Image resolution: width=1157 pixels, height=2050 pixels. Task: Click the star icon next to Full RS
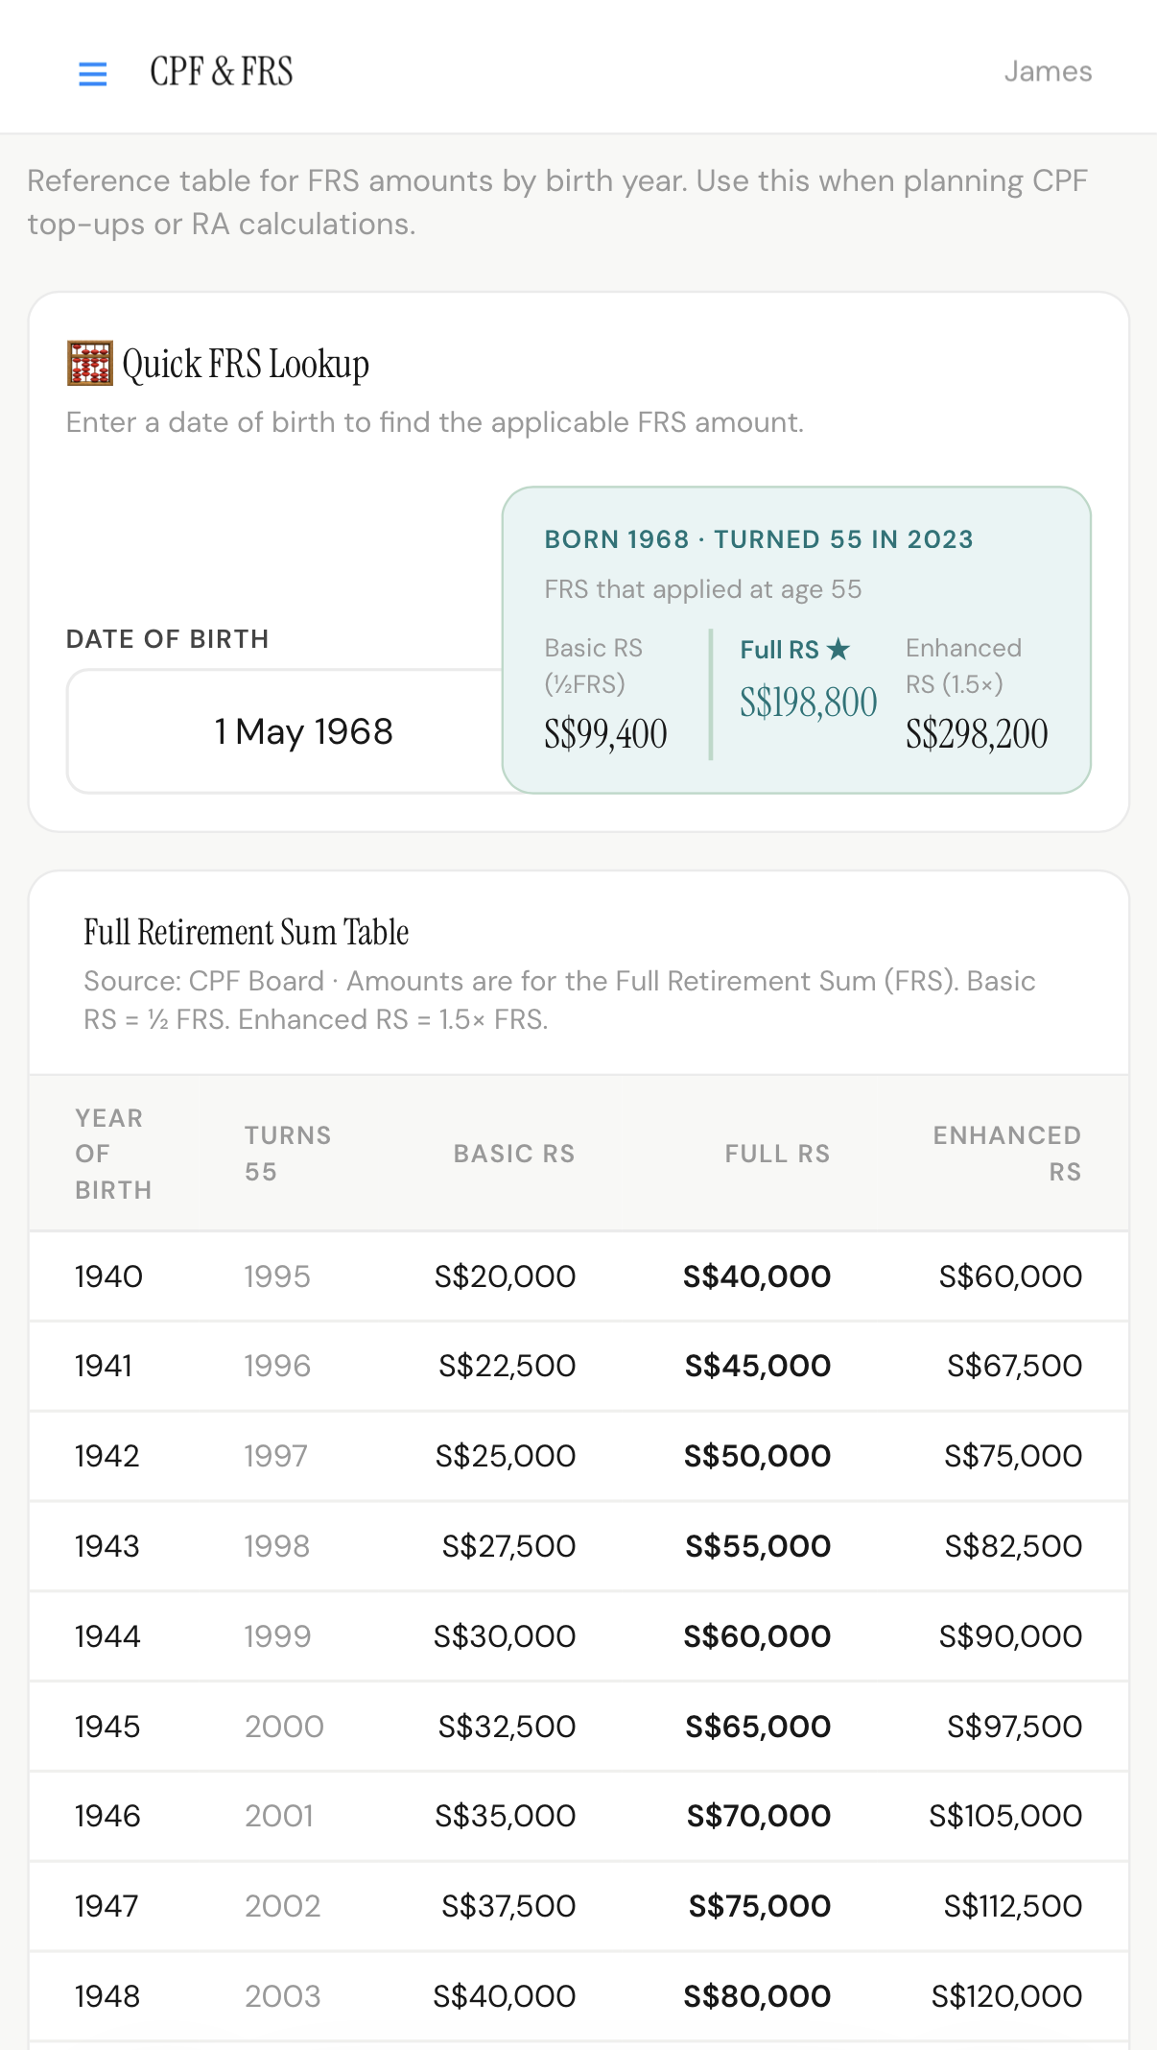tap(838, 650)
